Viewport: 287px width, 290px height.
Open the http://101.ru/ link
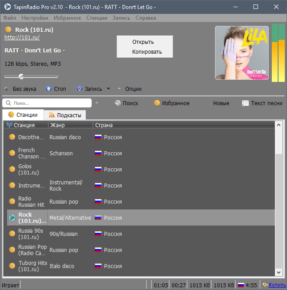point(22,37)
